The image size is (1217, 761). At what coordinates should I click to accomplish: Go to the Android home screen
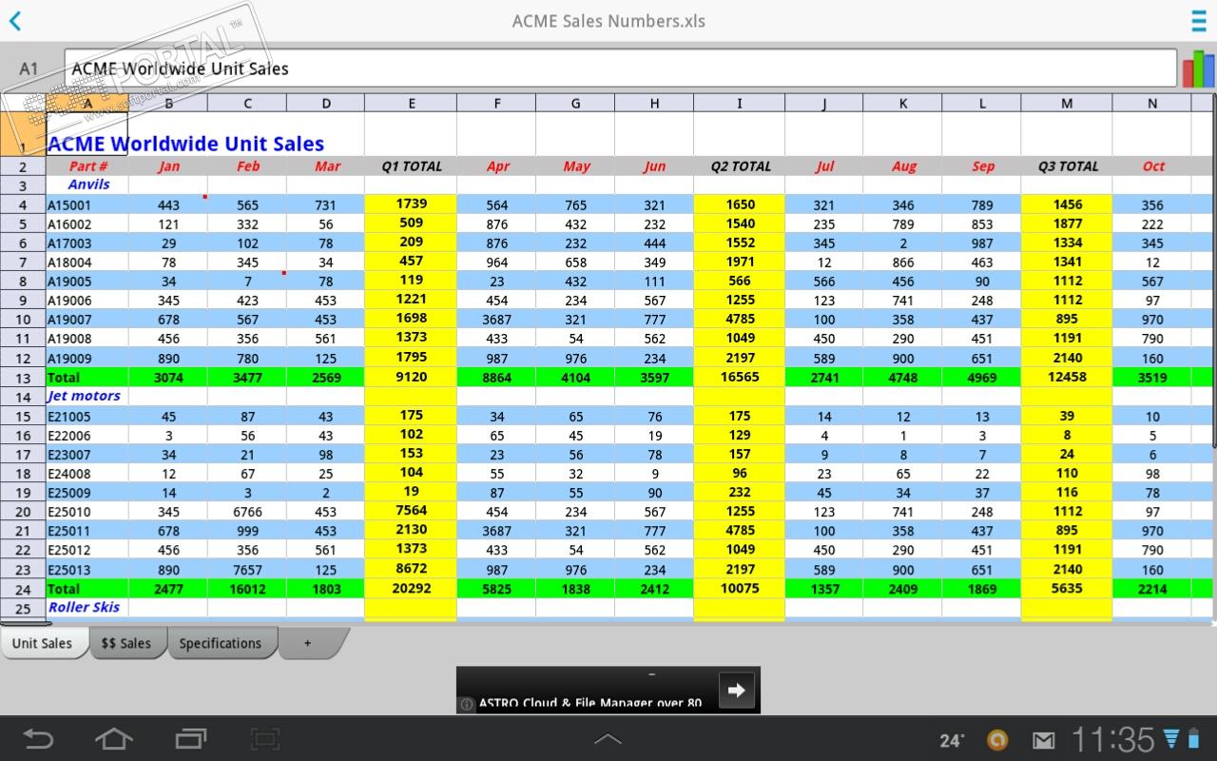pos(114,738)
